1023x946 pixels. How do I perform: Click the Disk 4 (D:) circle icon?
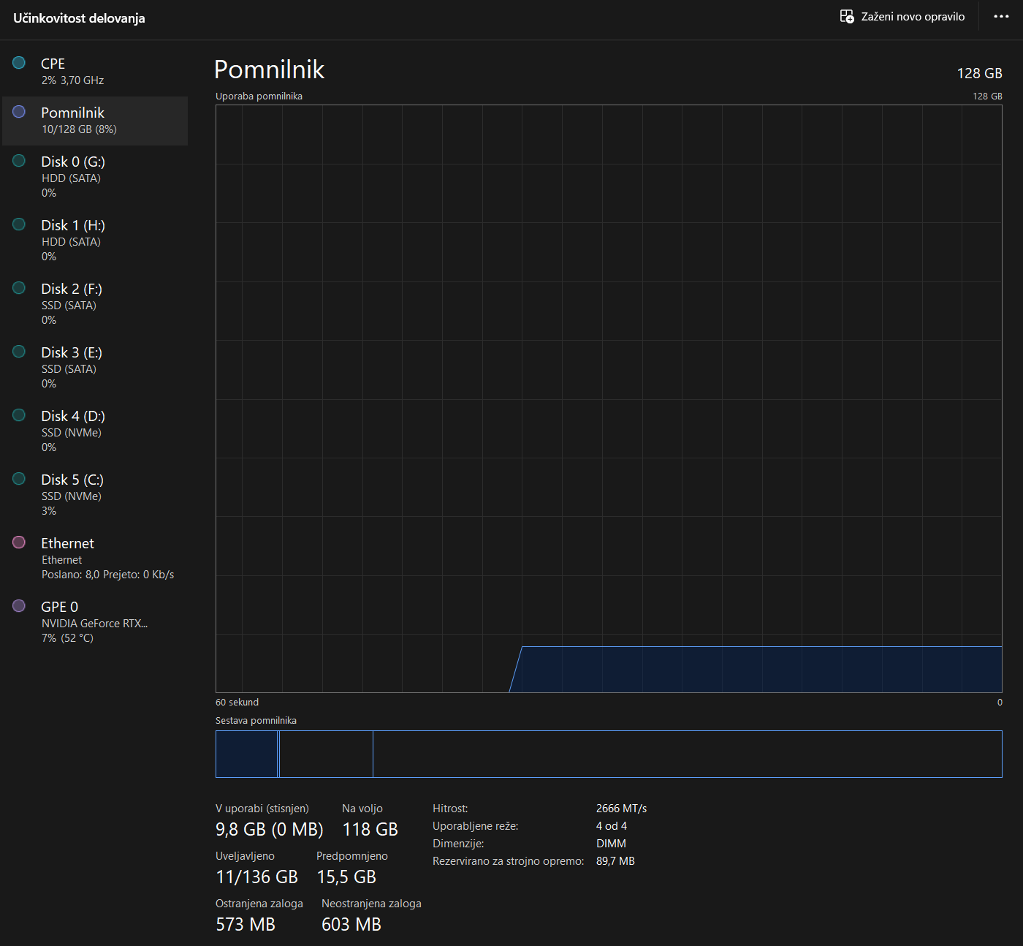click(19, 415)
